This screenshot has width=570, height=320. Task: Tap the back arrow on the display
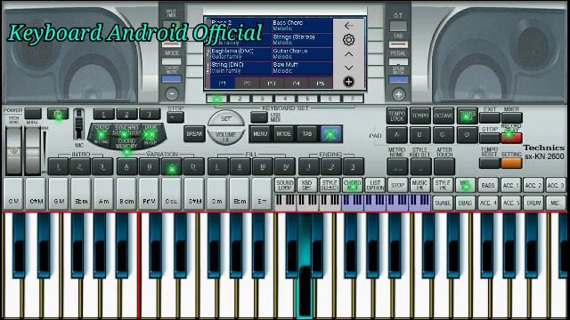tap(348, 26)
